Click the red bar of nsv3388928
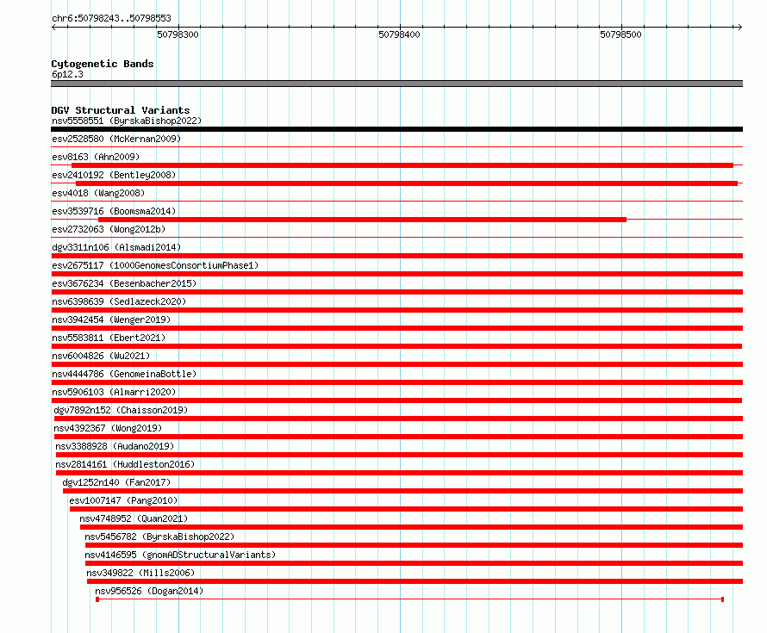This screenshot has width=767, height=633. click(x=400, y=455)
